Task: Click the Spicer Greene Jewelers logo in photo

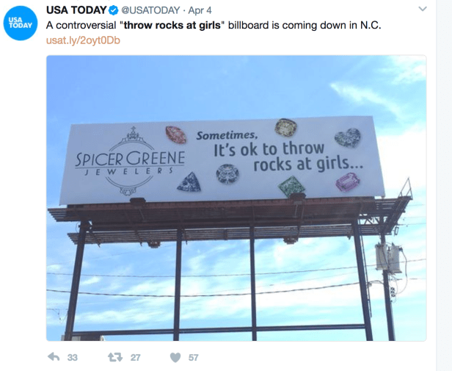Action: click(130, 161)
